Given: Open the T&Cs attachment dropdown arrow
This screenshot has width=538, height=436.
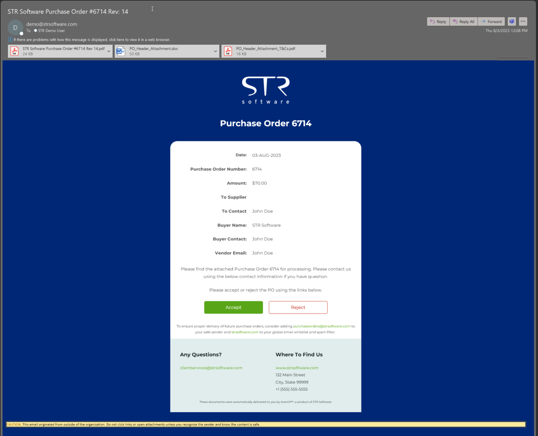Looking at the screenshot, I should click(x=322, y=51).
